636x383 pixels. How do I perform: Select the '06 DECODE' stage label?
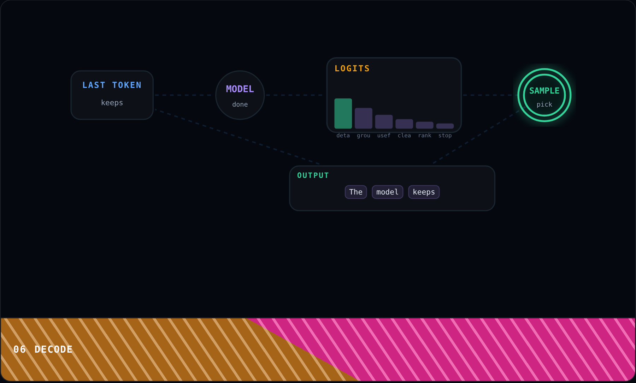click(x=43, y=349)
